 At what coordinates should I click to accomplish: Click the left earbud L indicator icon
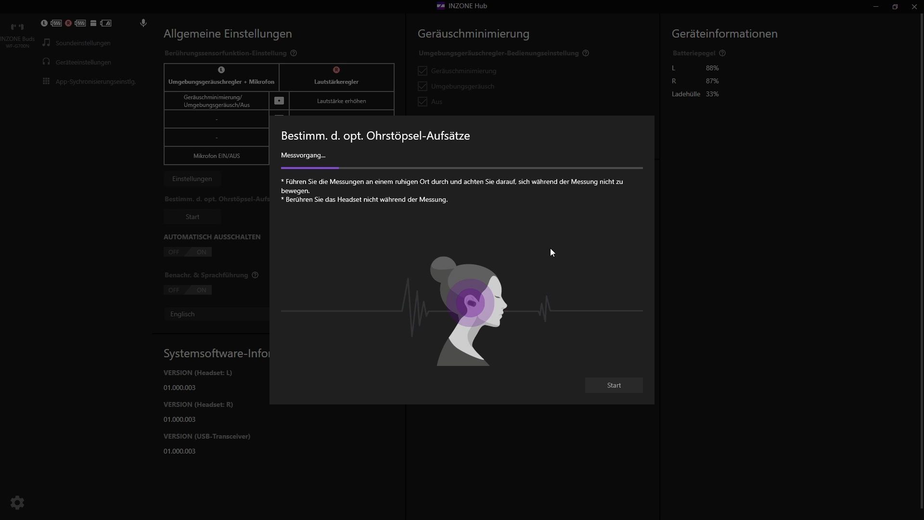click(x=44, y=23)
